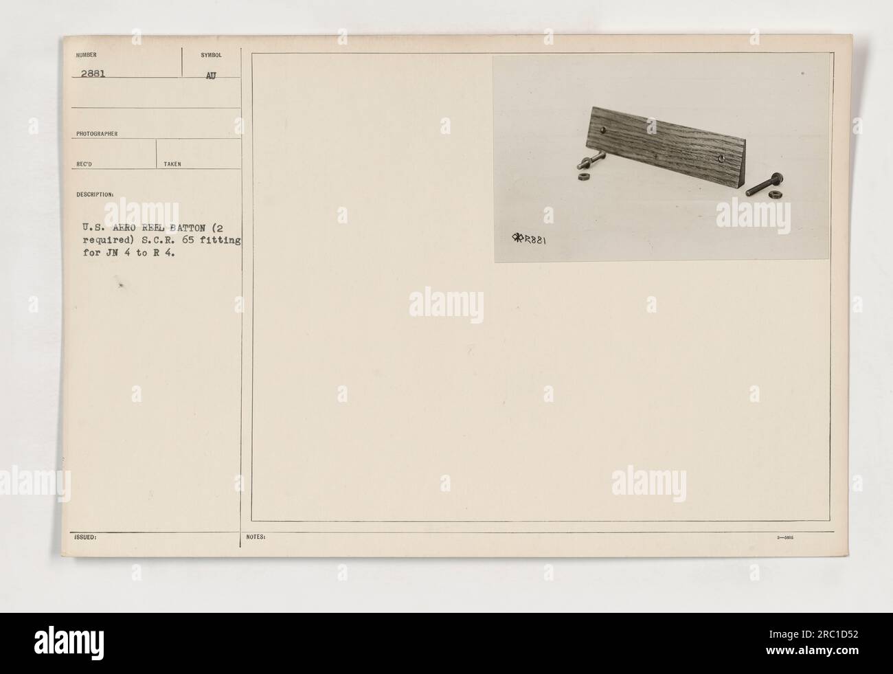
Task: Click the lower right alamy watermark
Action: (649, 481)
